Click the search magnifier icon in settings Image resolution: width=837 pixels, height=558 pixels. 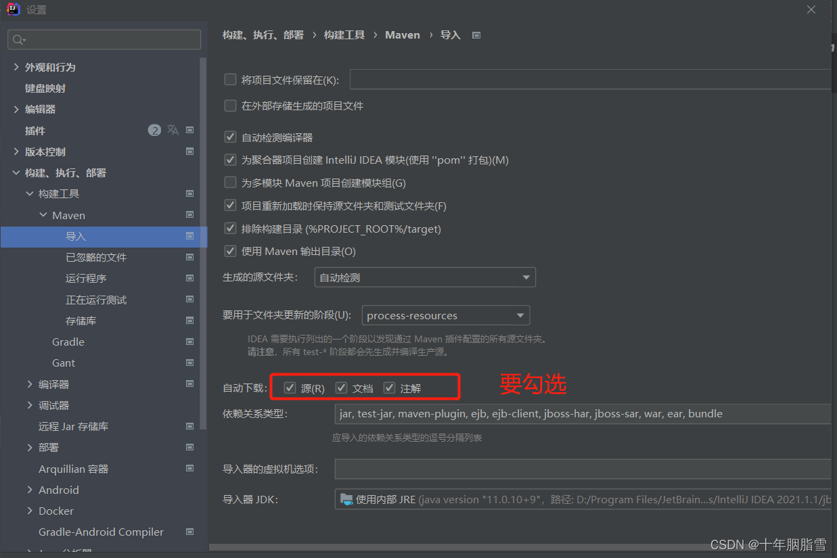pos(18,40)
